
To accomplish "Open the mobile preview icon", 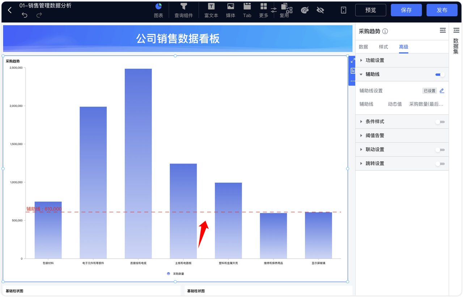I will click(343, 10).
